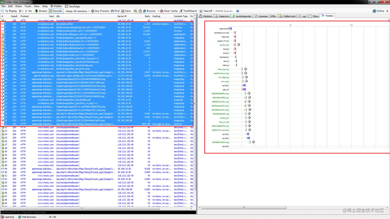Viewport: 390px width, 219px height.
Task: Open the TextWizard tool
Action: [188, 11]
